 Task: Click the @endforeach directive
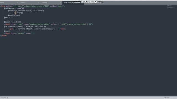(x=14, y=15)
